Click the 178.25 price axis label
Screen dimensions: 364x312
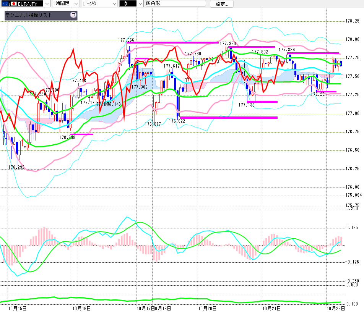pos(353,21)
